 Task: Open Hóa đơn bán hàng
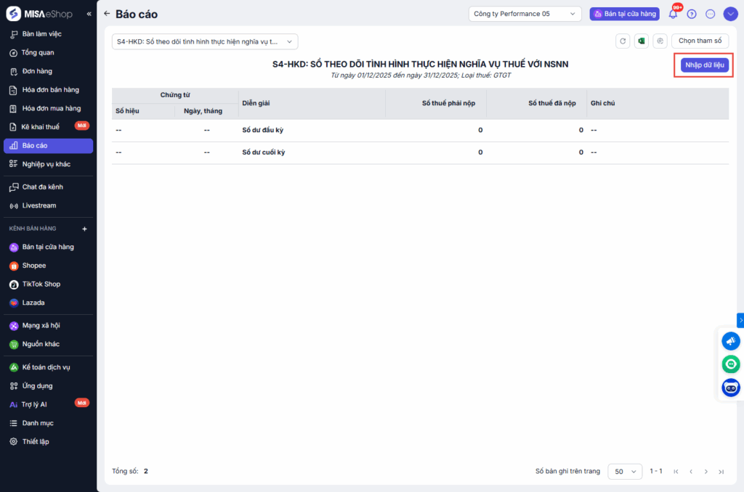tap(48, 89)
